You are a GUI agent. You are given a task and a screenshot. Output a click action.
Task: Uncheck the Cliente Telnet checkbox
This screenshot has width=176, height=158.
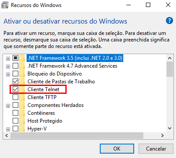tap(15, 89)
